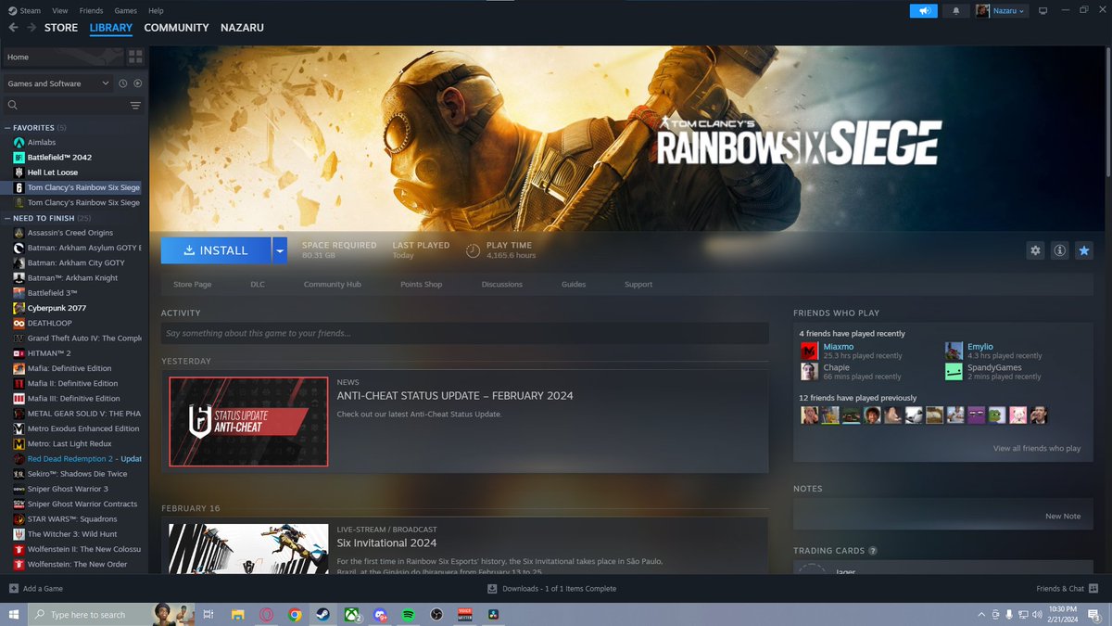Open the Points Shop tab
This screenshot has width=1112, height=626.
422,285
